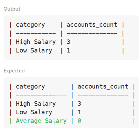
Task: Select category header in Expected table
Action: [30, 87]
